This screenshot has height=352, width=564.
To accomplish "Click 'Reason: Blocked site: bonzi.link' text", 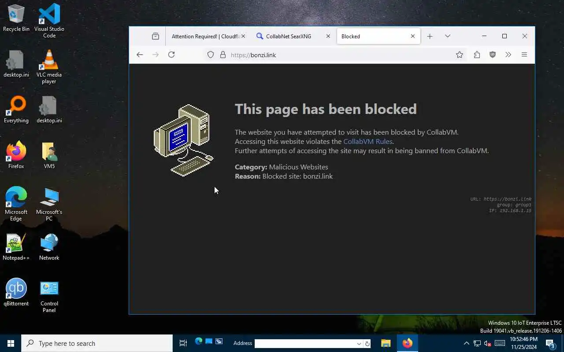I will tap(284, 176).
